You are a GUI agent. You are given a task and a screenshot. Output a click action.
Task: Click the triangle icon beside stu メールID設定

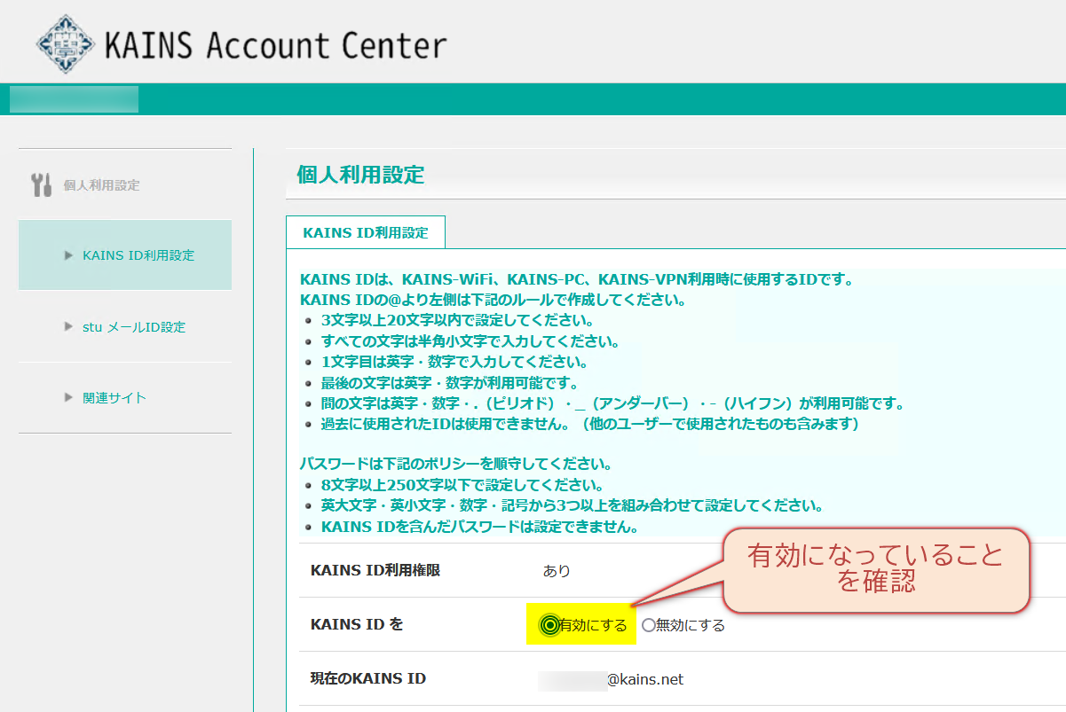[67, 326]
